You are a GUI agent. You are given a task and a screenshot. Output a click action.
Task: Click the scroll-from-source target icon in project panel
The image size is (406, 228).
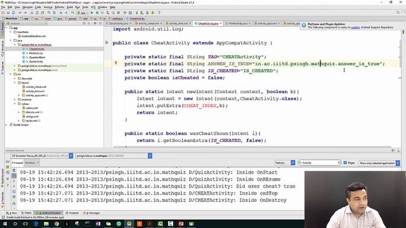tap(84, 23)
